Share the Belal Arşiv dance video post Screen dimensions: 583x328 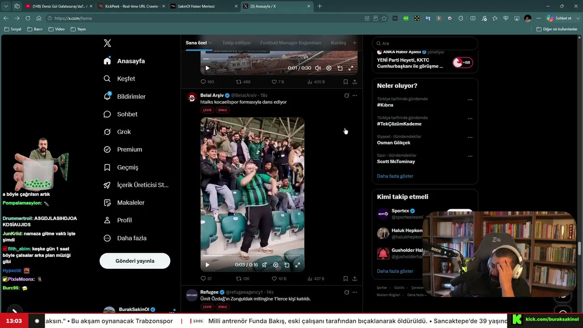coord(355,278)
